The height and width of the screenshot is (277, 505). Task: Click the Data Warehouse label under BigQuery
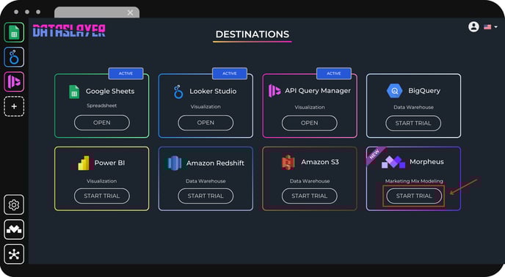click(x=413, y=107)
